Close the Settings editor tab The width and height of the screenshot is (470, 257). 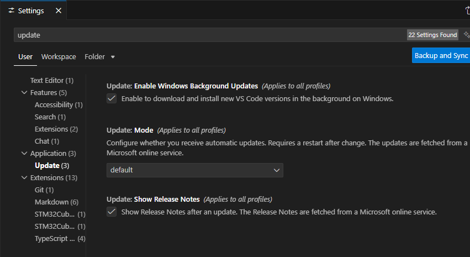(57, 11)
